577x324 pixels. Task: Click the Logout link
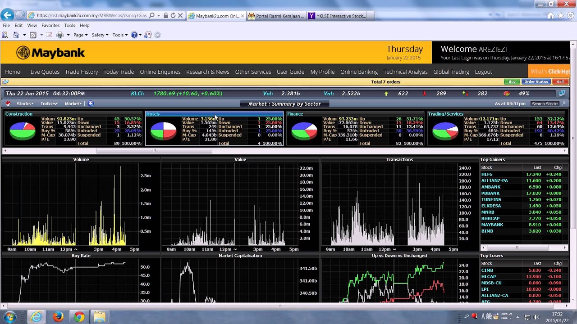(x=483, y=72)
